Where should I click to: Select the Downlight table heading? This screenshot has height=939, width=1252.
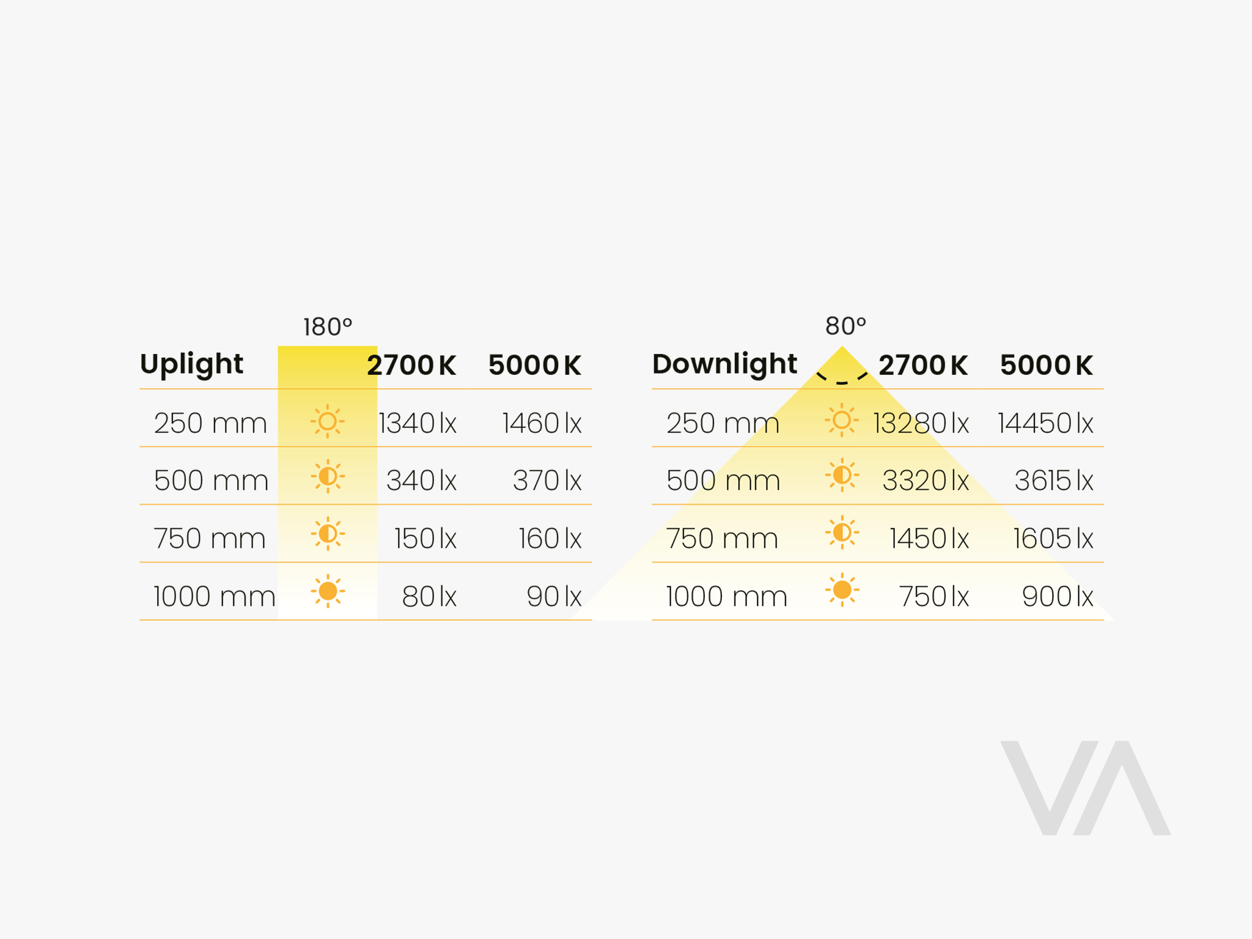coord(724,364)
